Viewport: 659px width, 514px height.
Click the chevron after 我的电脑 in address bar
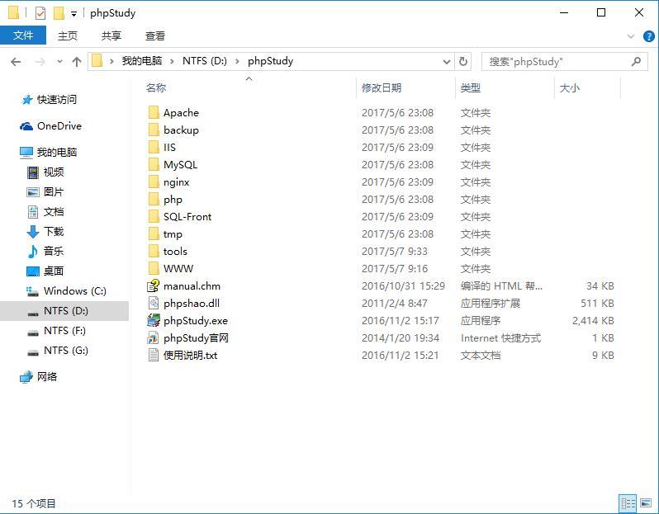pyautogui.click(x=172, y=61)
